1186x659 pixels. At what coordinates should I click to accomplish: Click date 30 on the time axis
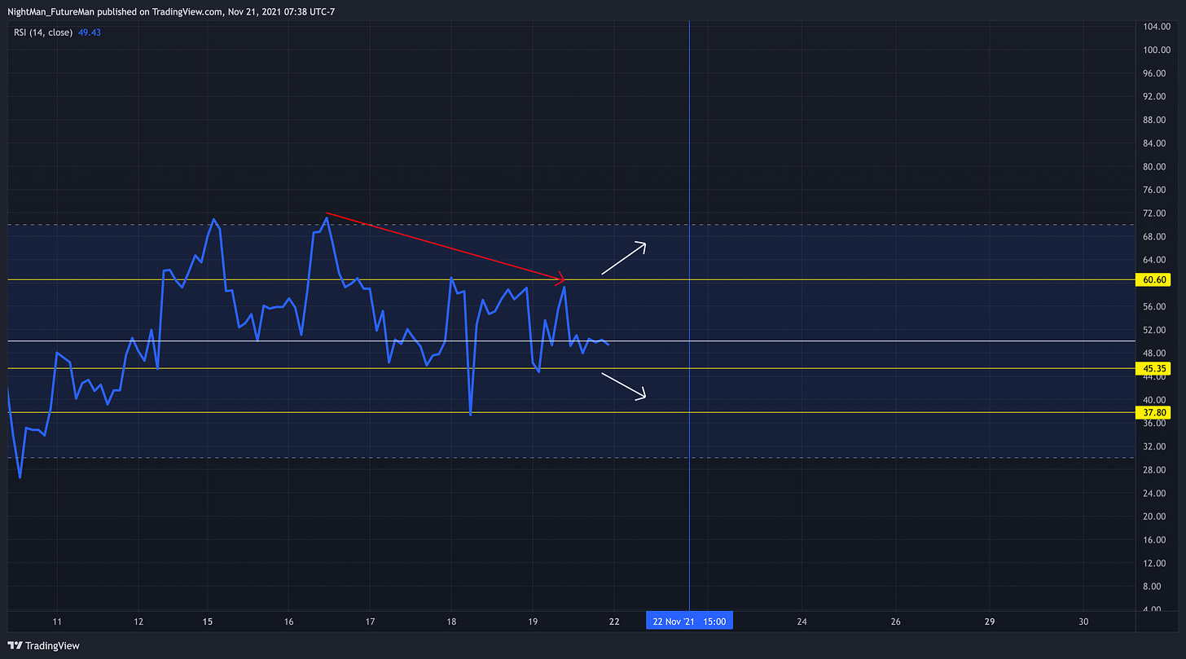1084,621
